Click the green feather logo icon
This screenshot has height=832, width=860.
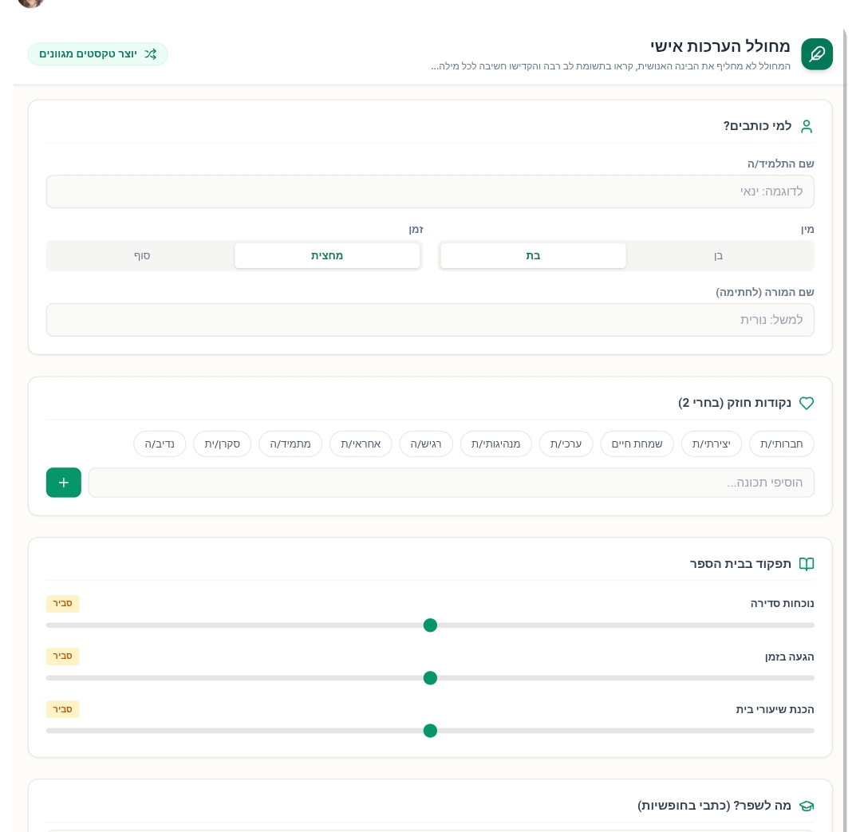coord(816,54)
